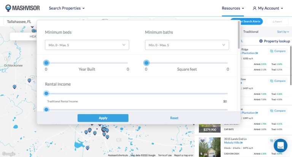Reset all filters
The width and height of the screenshot is (292, 157).
[x=174, y=118]
